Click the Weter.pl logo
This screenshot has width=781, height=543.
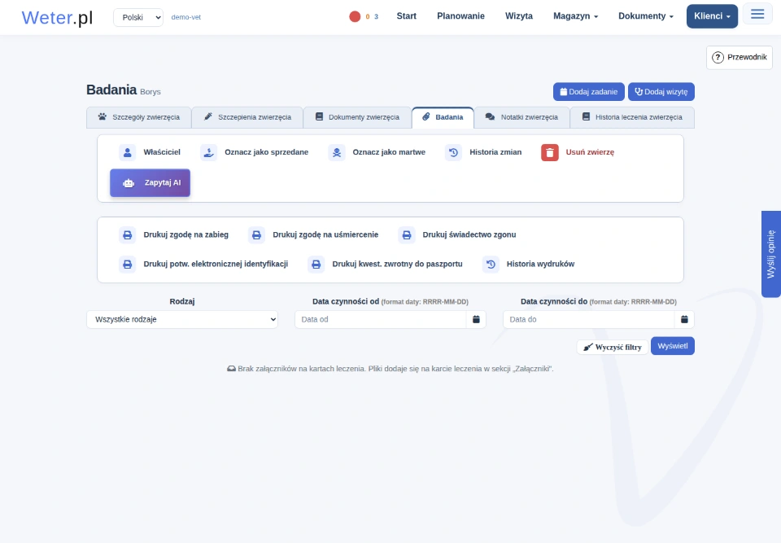pos(57,17)
